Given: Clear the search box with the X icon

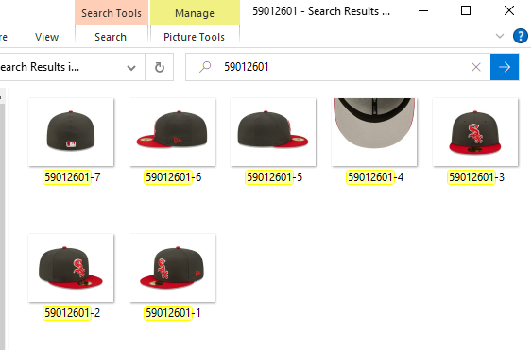Looking at the screenshot, I should point(476,67).
